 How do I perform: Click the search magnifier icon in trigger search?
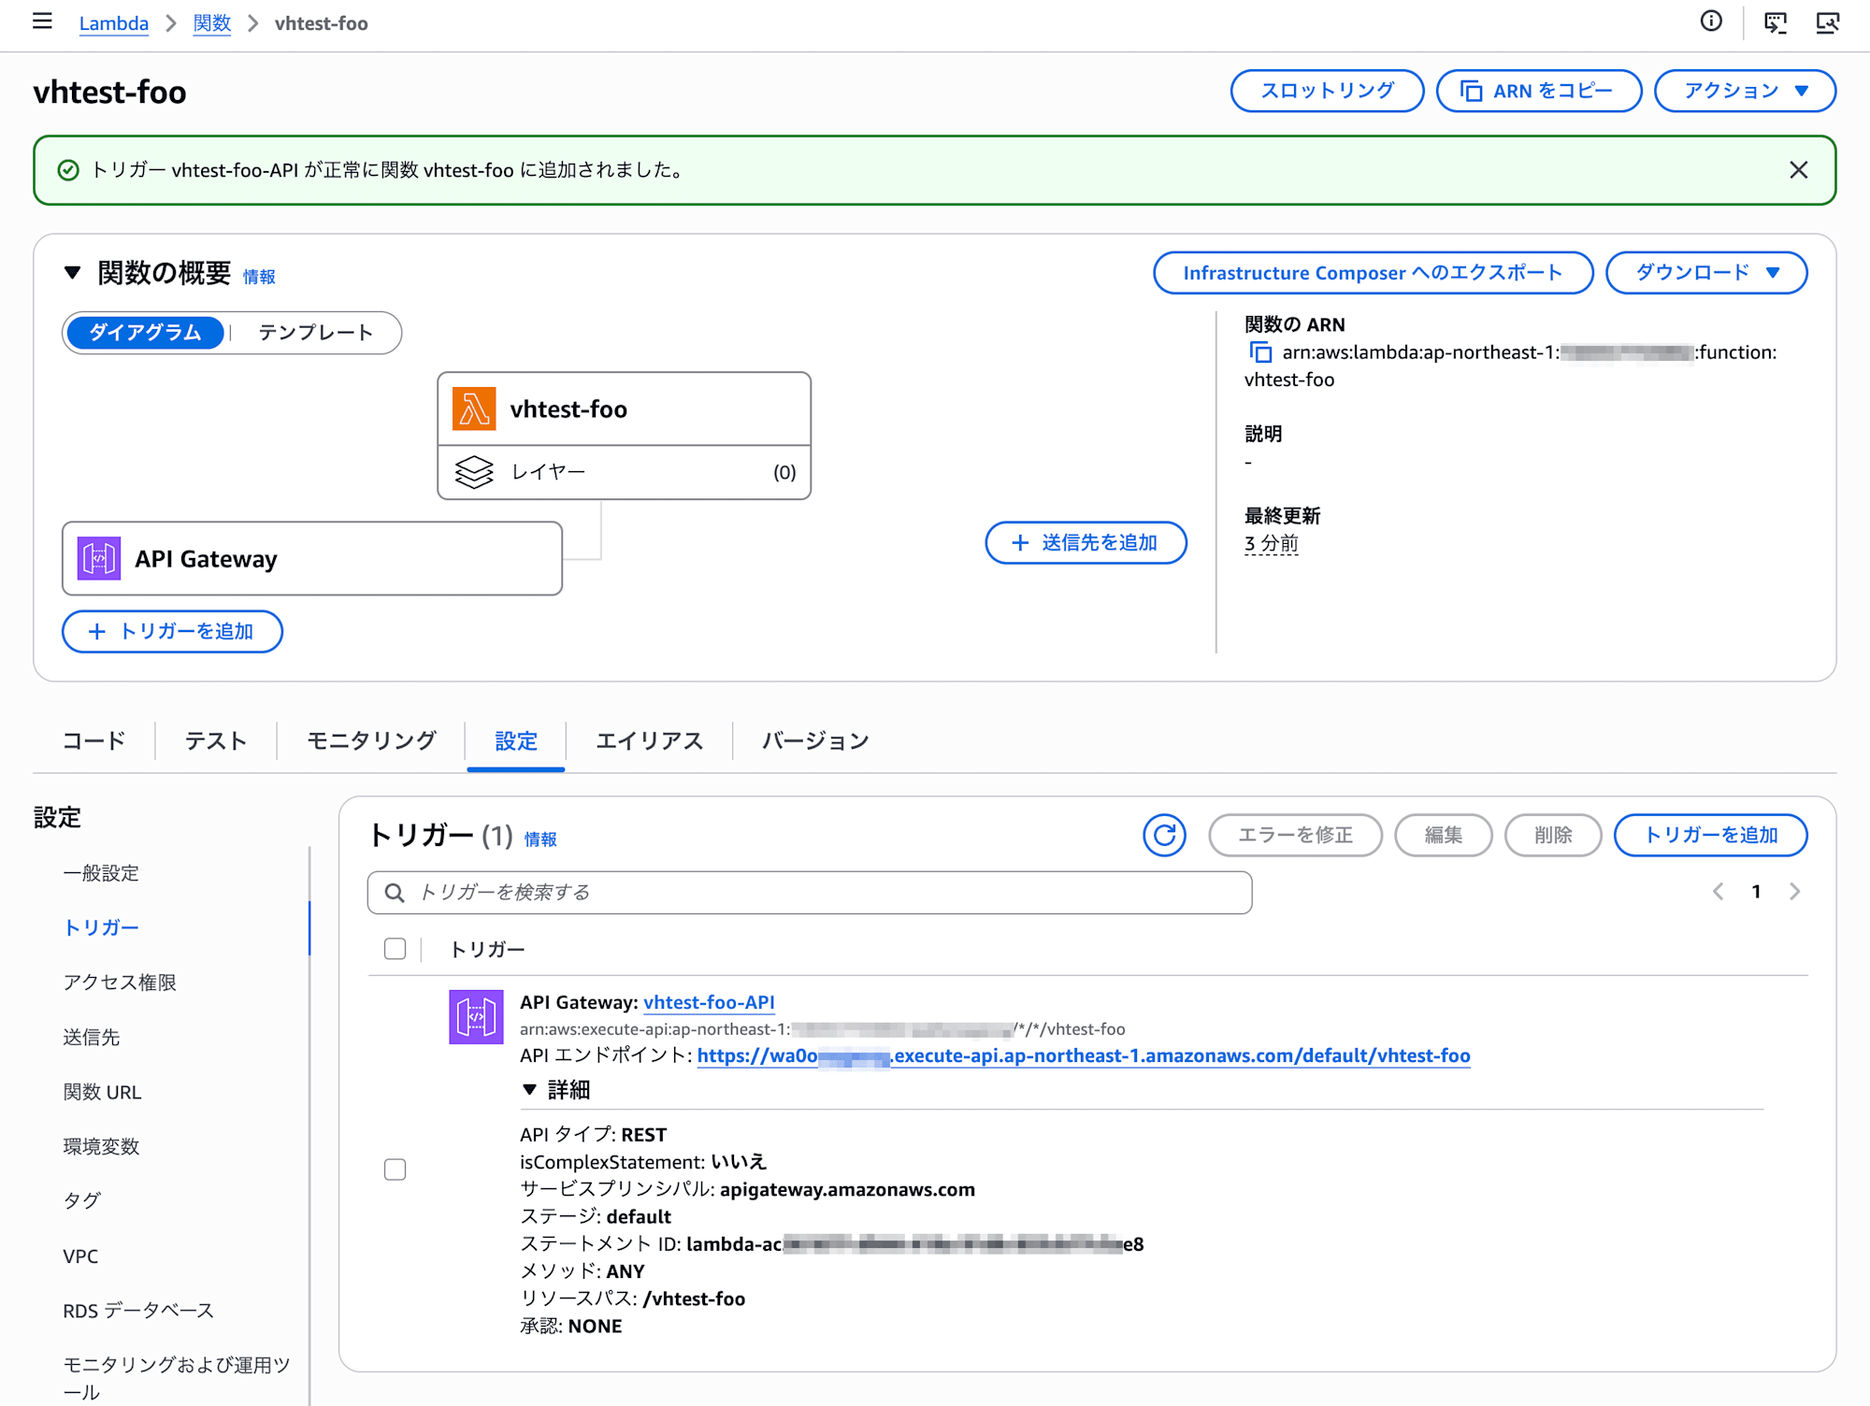[395, 893]
